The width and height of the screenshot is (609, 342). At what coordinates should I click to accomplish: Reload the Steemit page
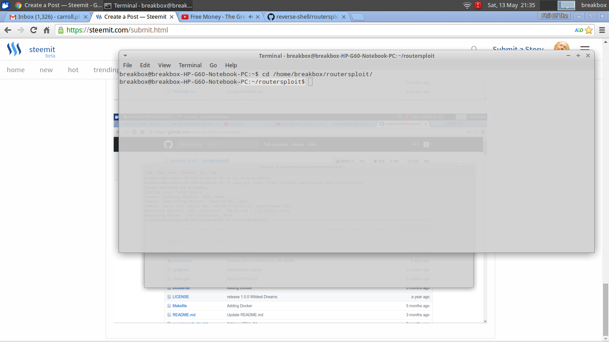tap(33, 30)
